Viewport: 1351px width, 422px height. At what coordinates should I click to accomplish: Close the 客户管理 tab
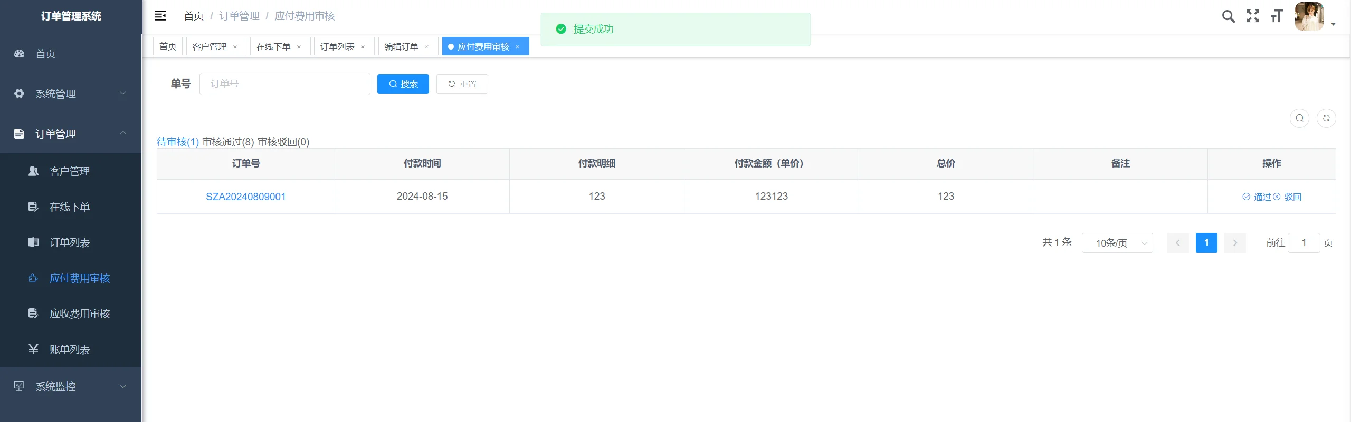235,47
